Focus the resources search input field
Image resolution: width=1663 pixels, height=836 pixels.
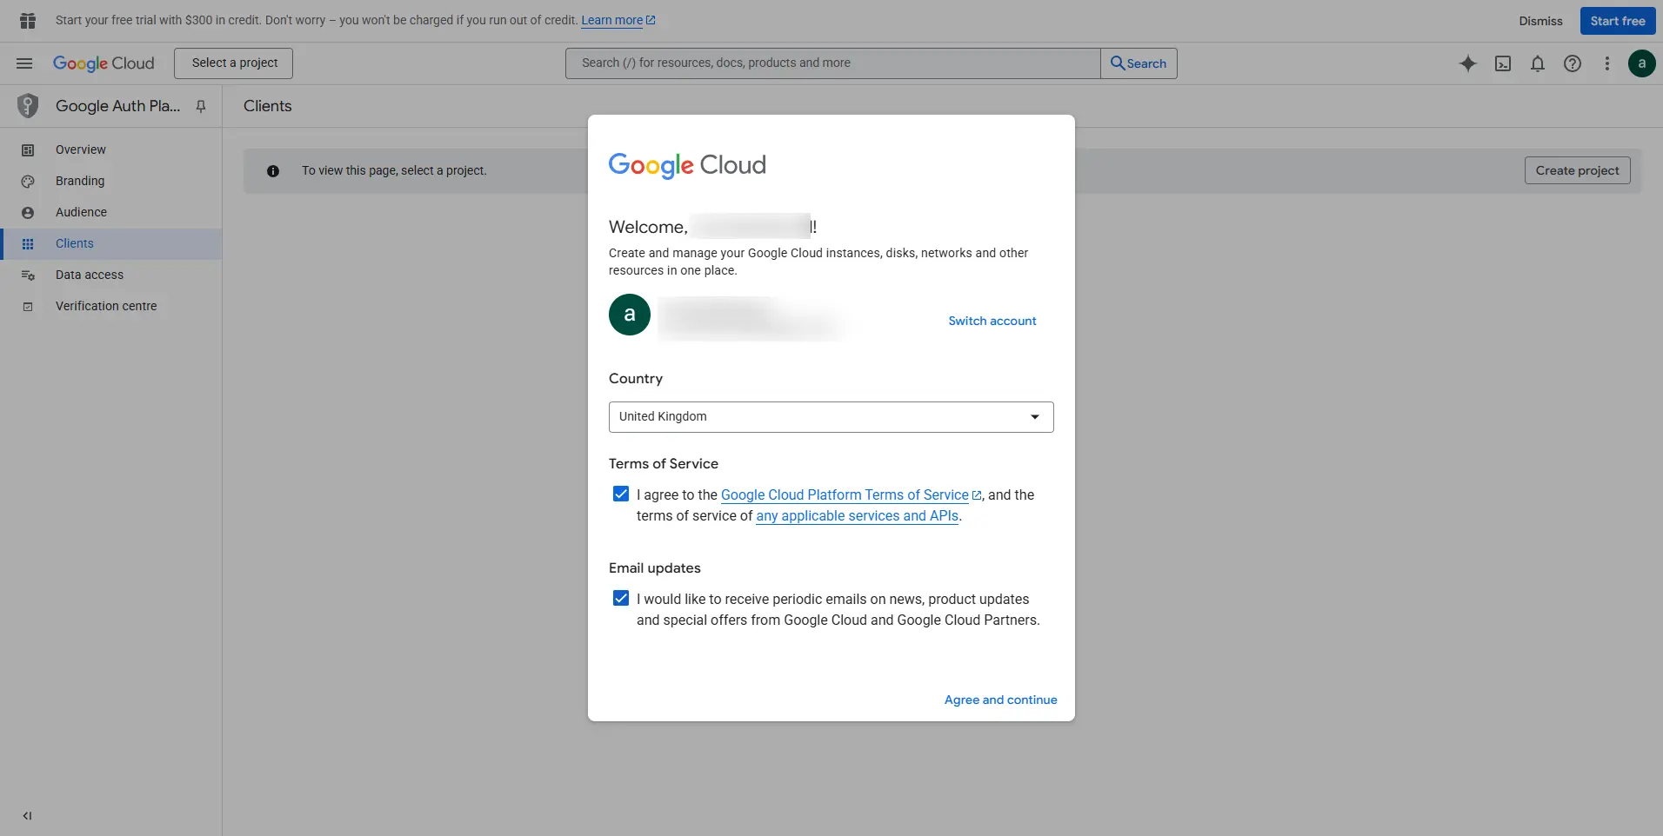coord(832,63)
